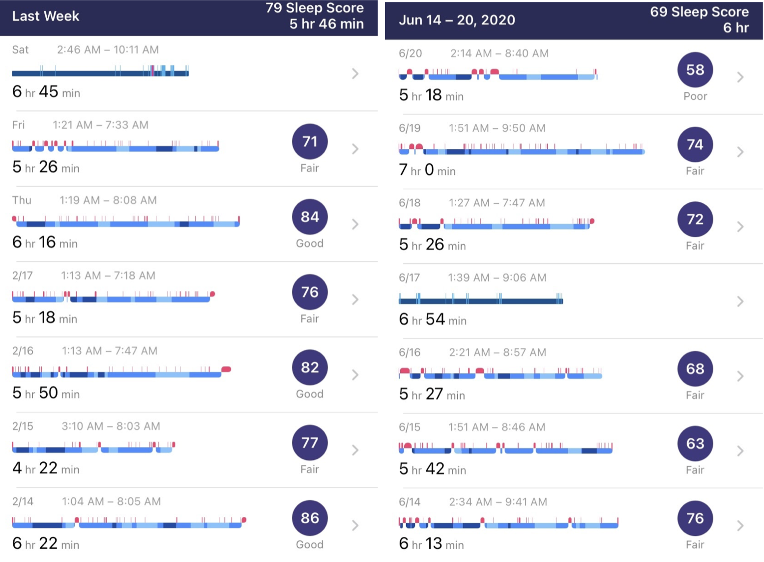764x562 pixels.
Task: Open the 71 Fair sleep score badge
Action: click(310, 142)
